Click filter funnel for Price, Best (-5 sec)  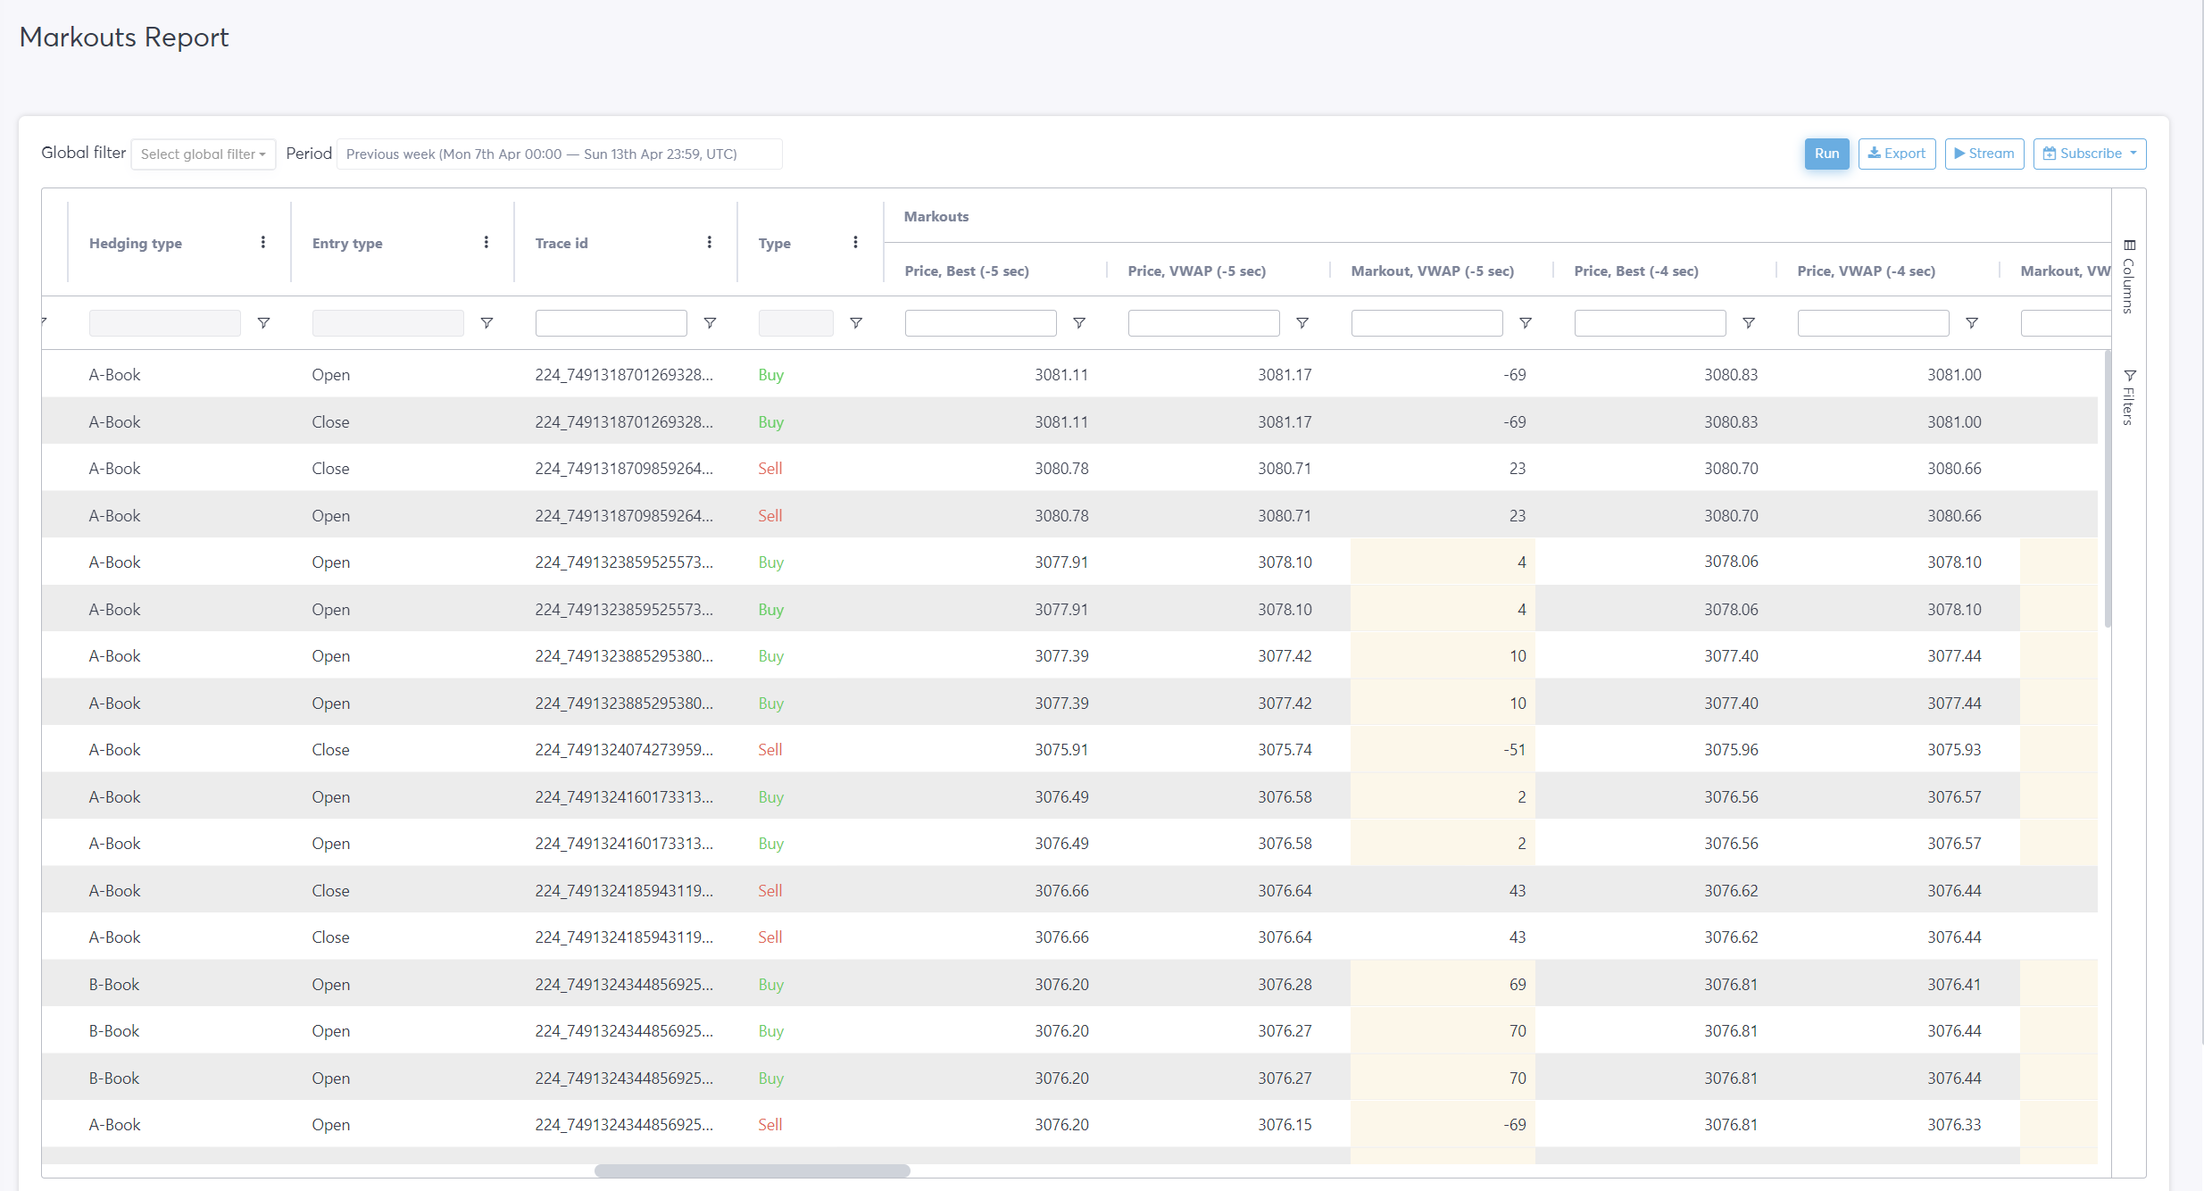[x=1079, y=323]
